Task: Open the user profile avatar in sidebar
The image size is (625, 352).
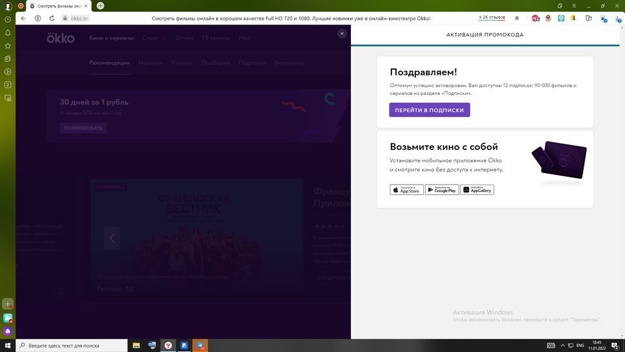Action: pos(8,6)
